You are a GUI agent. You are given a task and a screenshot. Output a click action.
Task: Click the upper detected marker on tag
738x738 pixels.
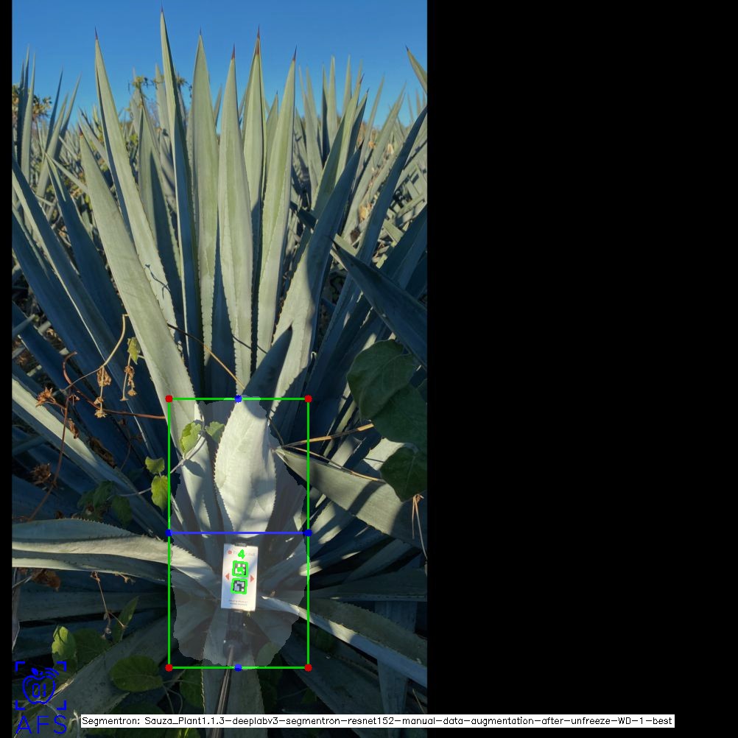click(239, 568)
